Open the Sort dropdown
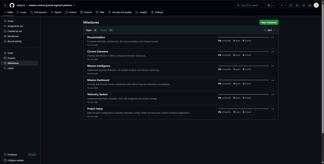 269,31
